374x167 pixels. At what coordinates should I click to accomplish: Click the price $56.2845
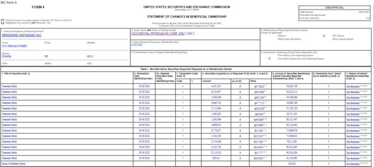[259, 158]
